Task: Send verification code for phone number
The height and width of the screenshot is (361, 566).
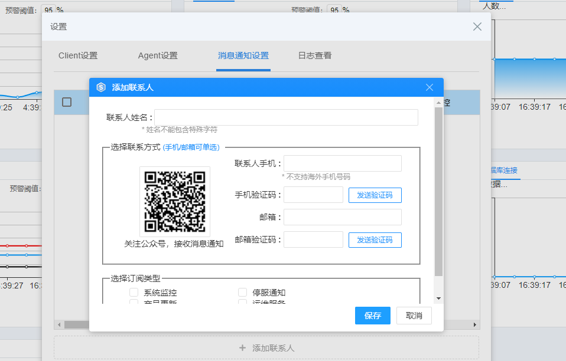Action: pyautogui.click(x=375, y=195)
